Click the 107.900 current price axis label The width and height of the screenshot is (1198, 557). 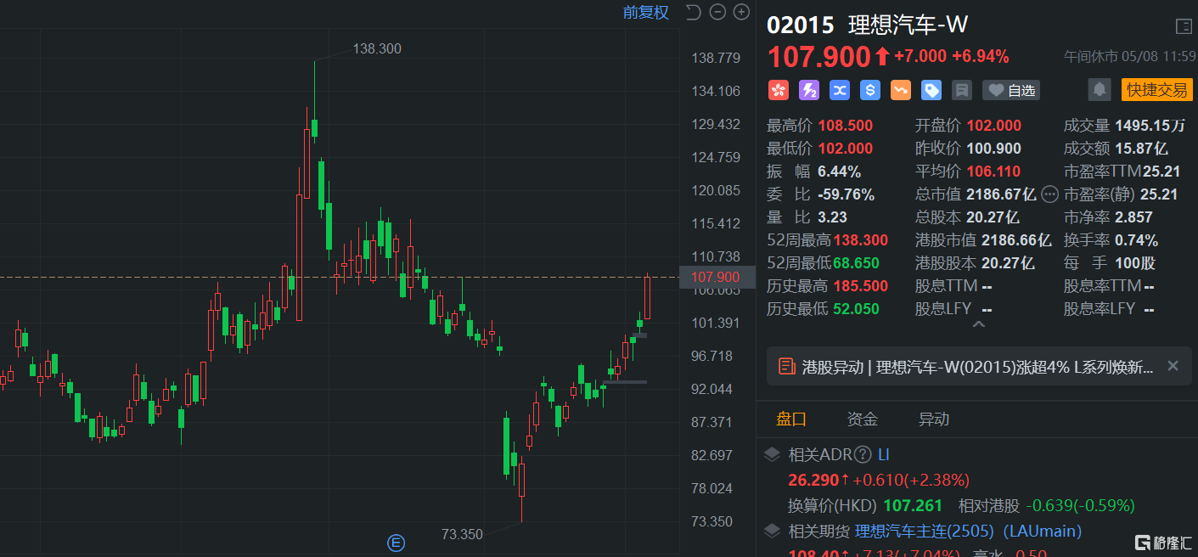click(716, 277)
